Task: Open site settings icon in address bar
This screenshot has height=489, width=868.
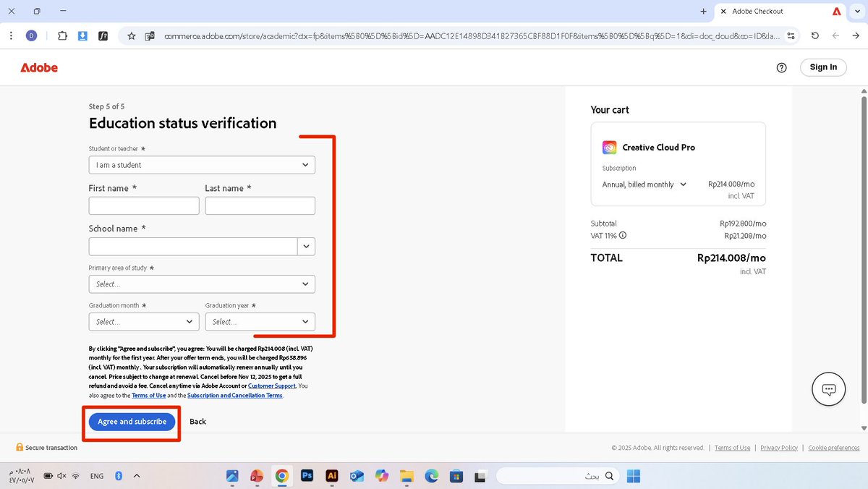Action: (791, 35)
